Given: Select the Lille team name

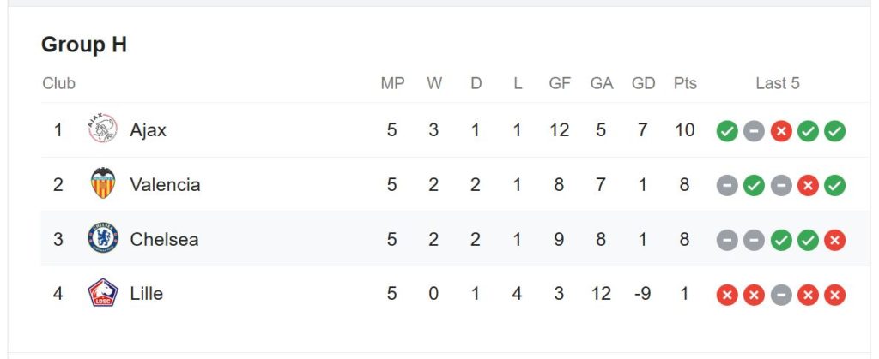Looking at the screenshot, I should tap(146, 294).
